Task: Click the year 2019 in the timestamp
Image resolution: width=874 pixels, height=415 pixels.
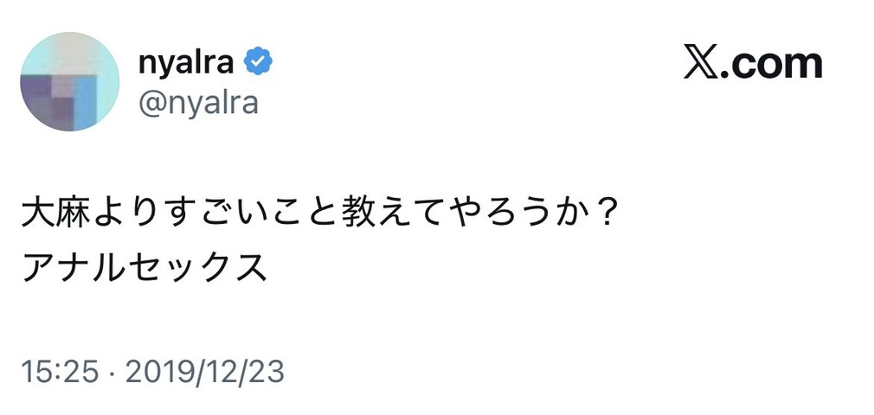Action: tap(157, 373)
